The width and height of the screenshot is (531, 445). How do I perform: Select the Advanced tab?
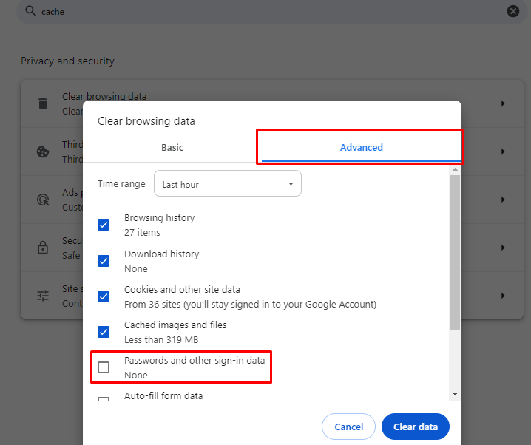[361, 147]
